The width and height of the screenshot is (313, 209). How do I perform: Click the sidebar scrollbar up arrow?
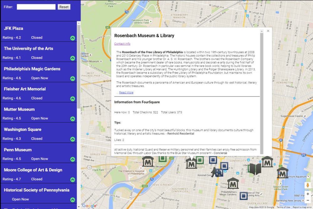(x=79, y=24)
